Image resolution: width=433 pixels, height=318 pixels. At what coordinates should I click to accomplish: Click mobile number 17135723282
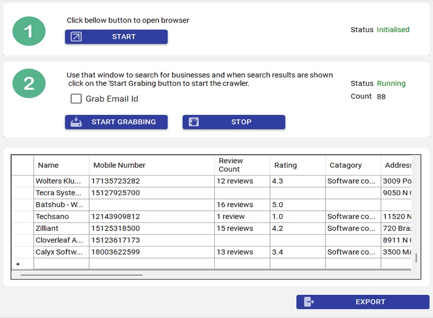click(152, 181)
